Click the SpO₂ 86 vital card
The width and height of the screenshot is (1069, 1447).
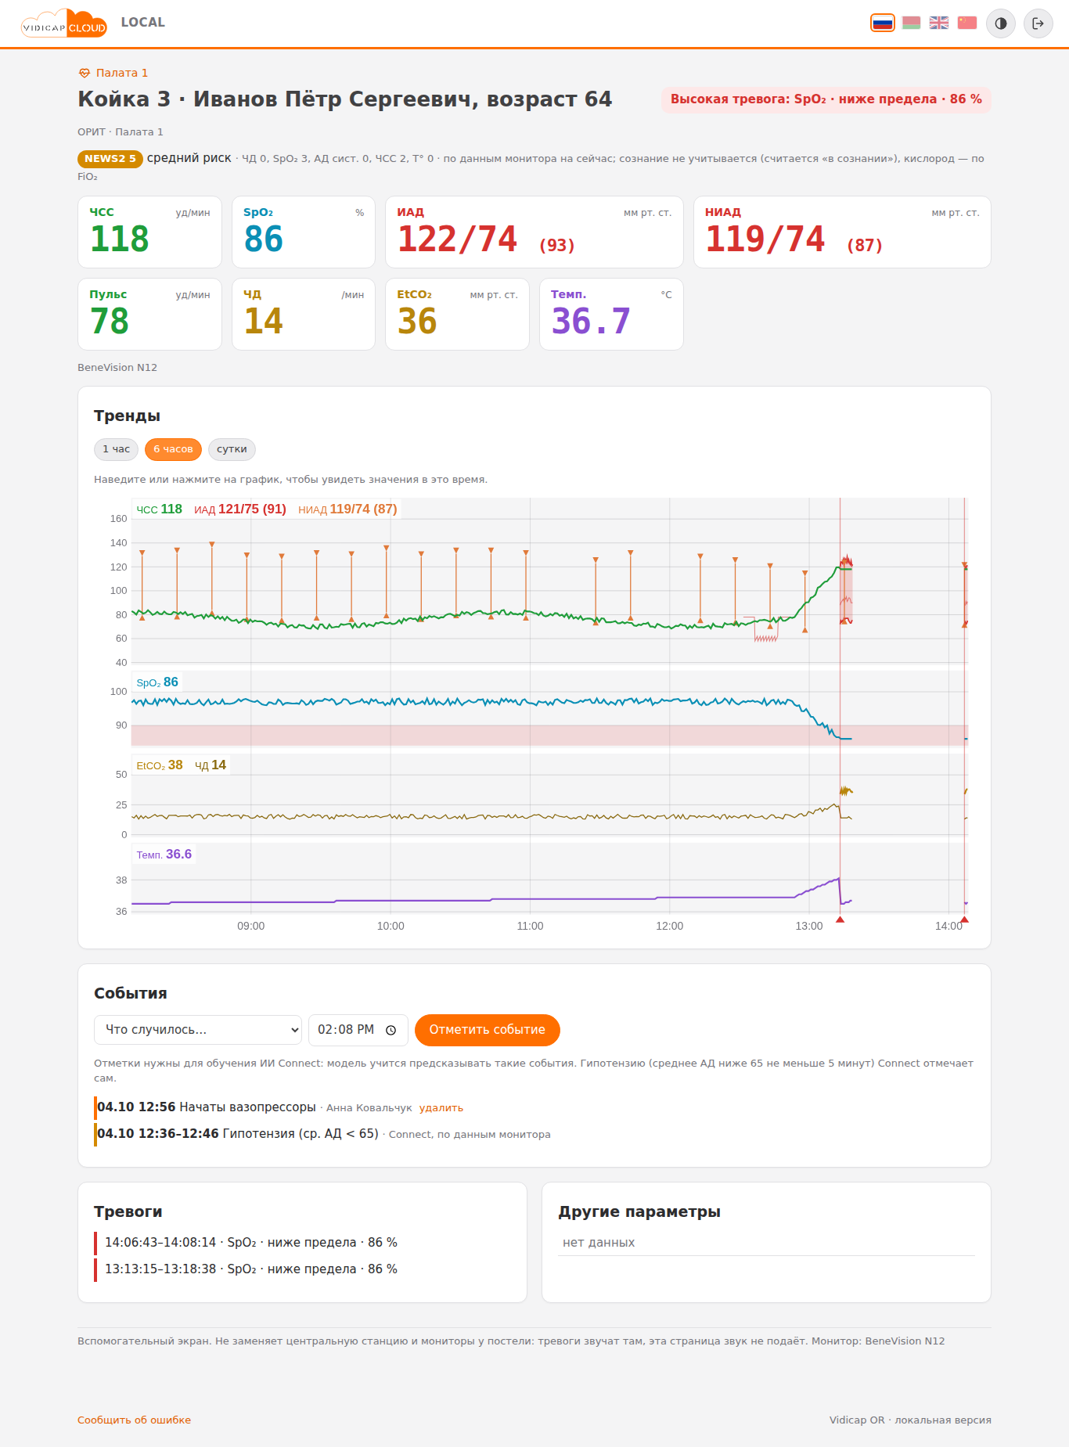coord(304,232)
